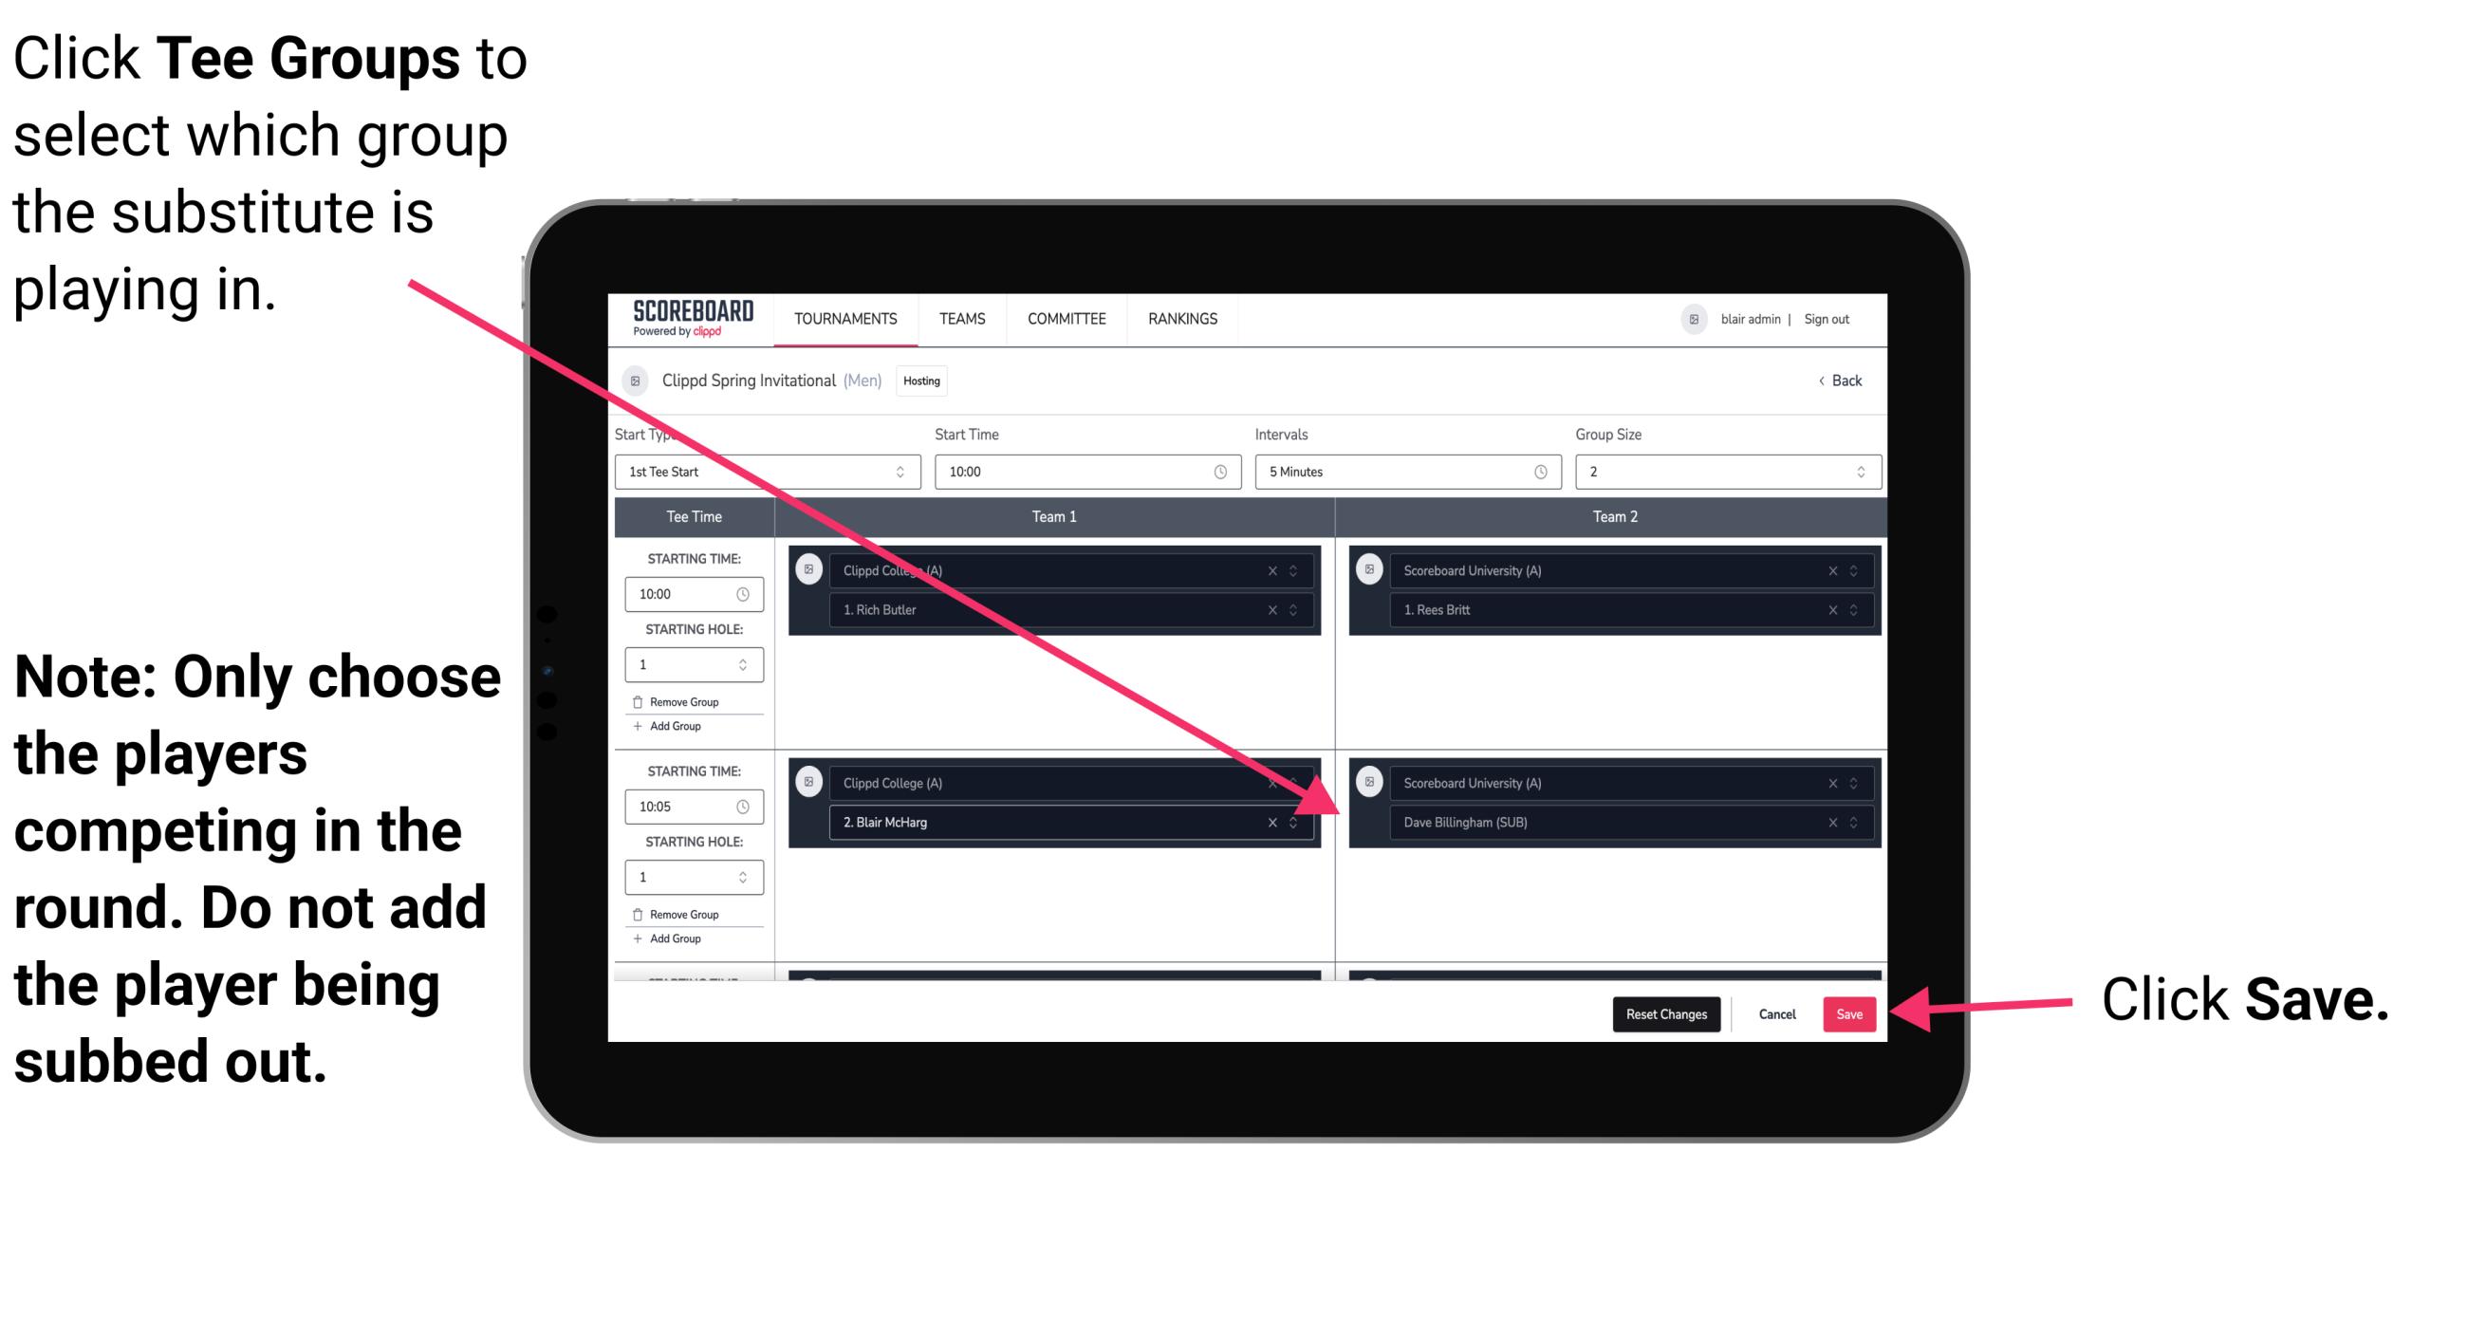Click Save button
2486x1337 pixels.
(1852, 1012)
